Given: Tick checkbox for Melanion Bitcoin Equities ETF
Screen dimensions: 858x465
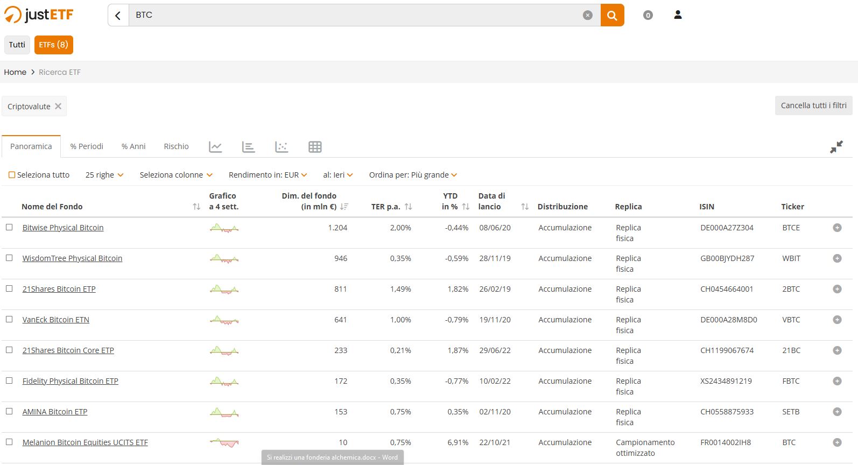Looking at the screenshot, I should click(x=9, y=442).
